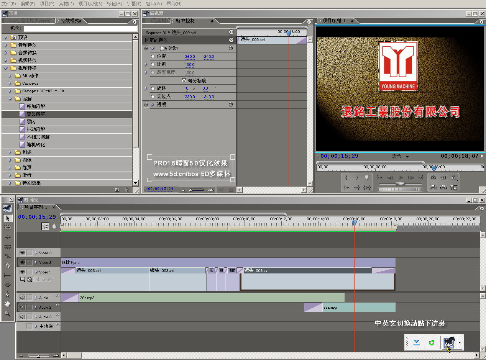This screenshot has height=360, width=486.
Task: Hide the Video 1 track
Action: point(23,272)
